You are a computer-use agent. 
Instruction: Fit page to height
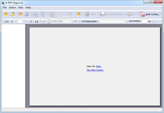[x=49, y=22]
